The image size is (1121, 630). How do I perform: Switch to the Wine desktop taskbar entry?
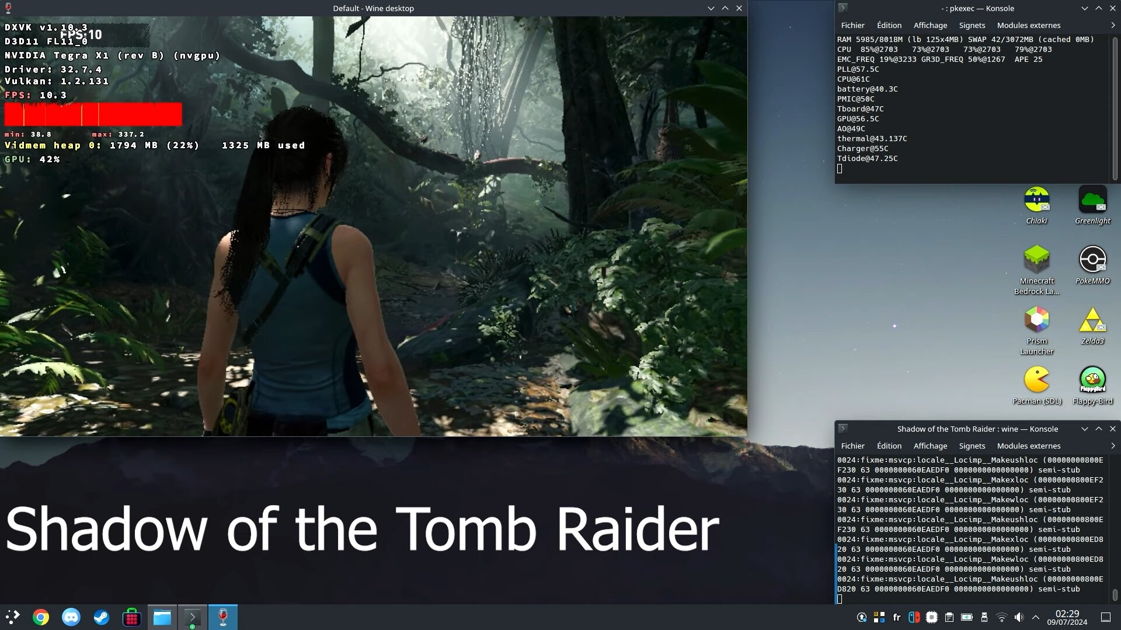click(223, 617)
